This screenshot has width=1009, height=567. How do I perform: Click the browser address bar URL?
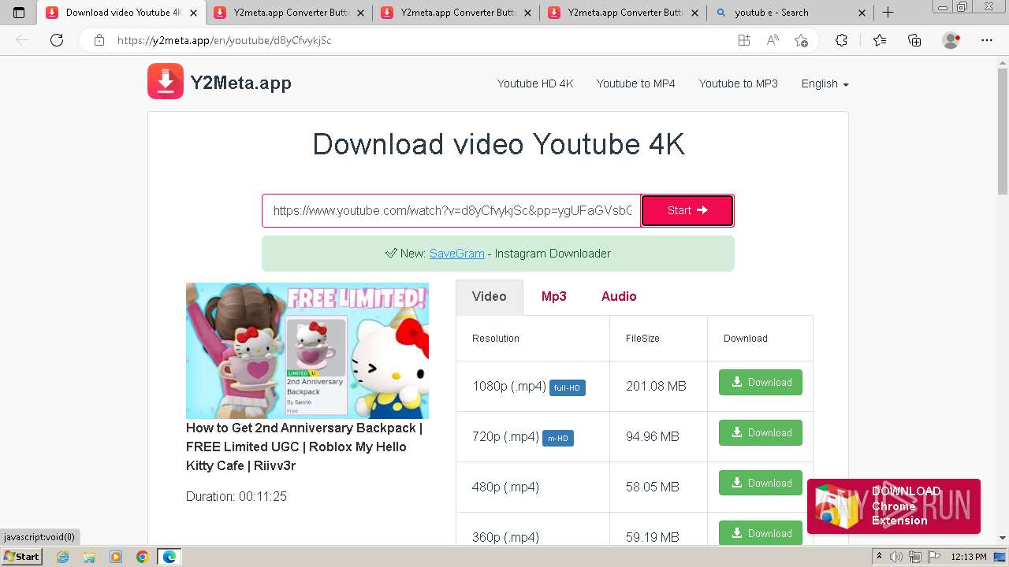(225, 40)
